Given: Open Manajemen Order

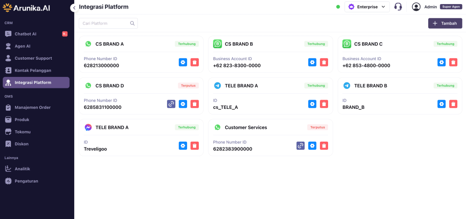Looking at the screenshot, I should pyautogui.click(x=36, y=107).
